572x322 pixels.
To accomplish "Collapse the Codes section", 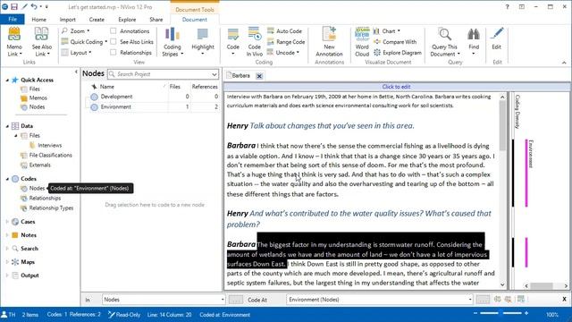I will pyautogui.click(x=7, y=179).
